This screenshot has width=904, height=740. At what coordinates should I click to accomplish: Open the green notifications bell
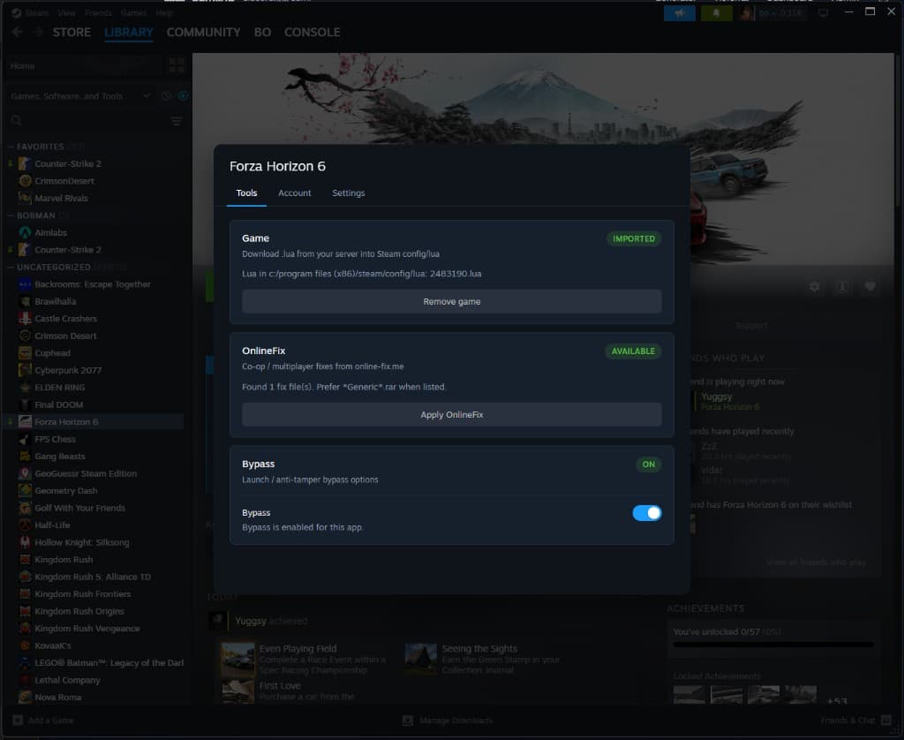point(716,13)
